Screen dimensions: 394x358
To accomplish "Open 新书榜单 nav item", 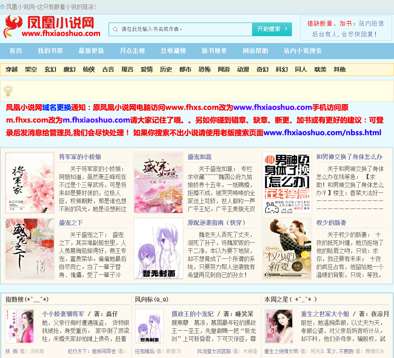I will click(x=214, y=51).
